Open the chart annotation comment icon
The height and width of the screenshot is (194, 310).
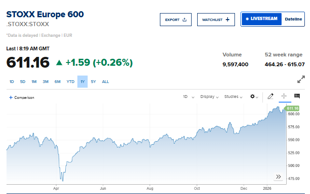(x=297, y=97)
